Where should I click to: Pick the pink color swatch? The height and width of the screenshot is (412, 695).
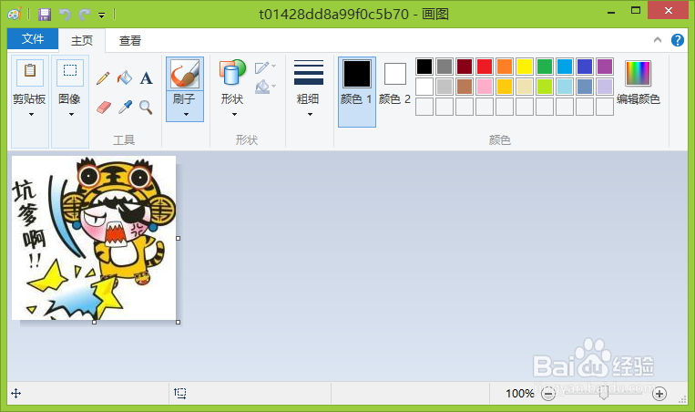click(485, 87)
